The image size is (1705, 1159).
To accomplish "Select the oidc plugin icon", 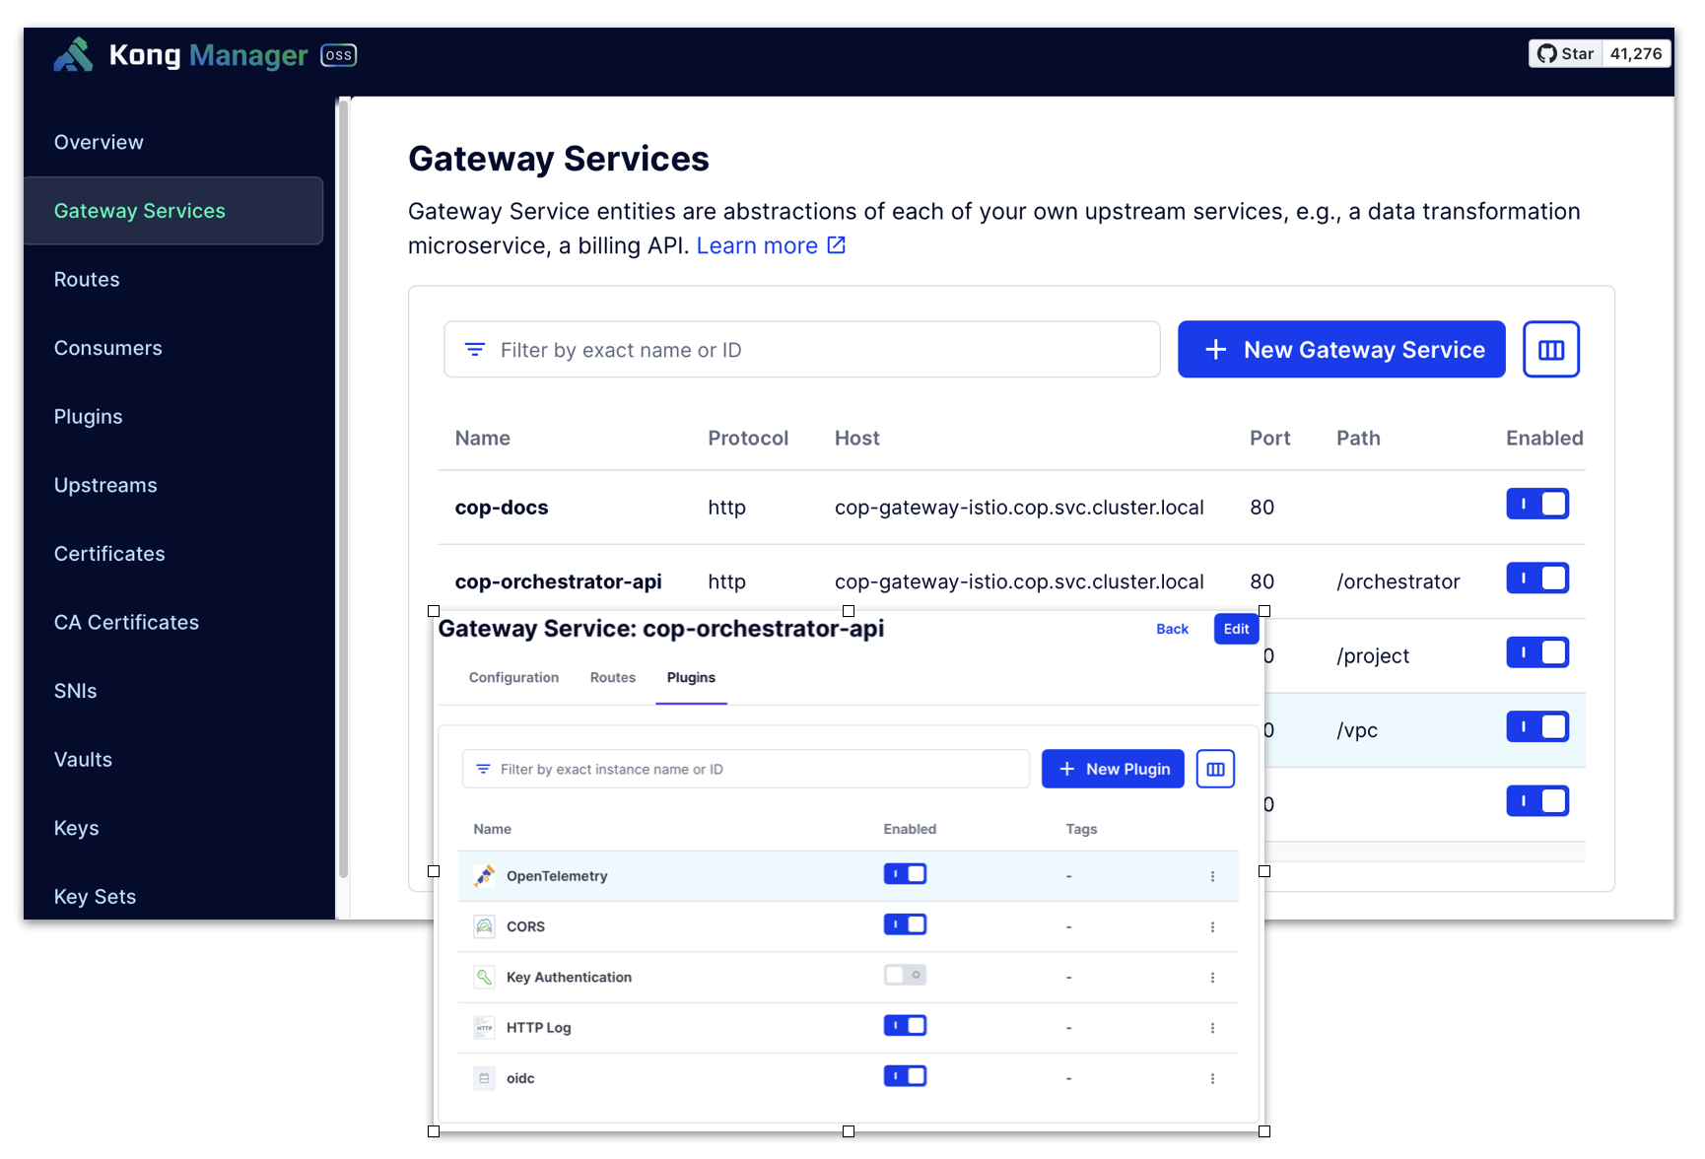I will click(x=484, y=1077).
